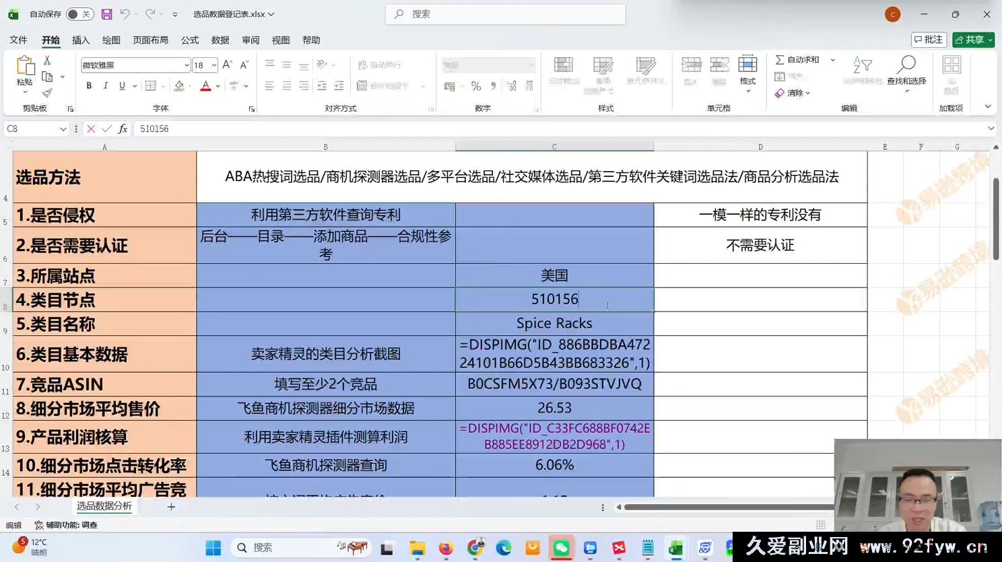Image resolution: width=1002 pixels, height=562 pixels.
Task: Open the 插入 ribbon tab
Action: [80, 40]
